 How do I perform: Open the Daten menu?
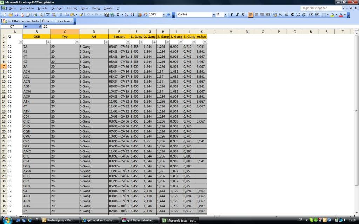point(96,8)
